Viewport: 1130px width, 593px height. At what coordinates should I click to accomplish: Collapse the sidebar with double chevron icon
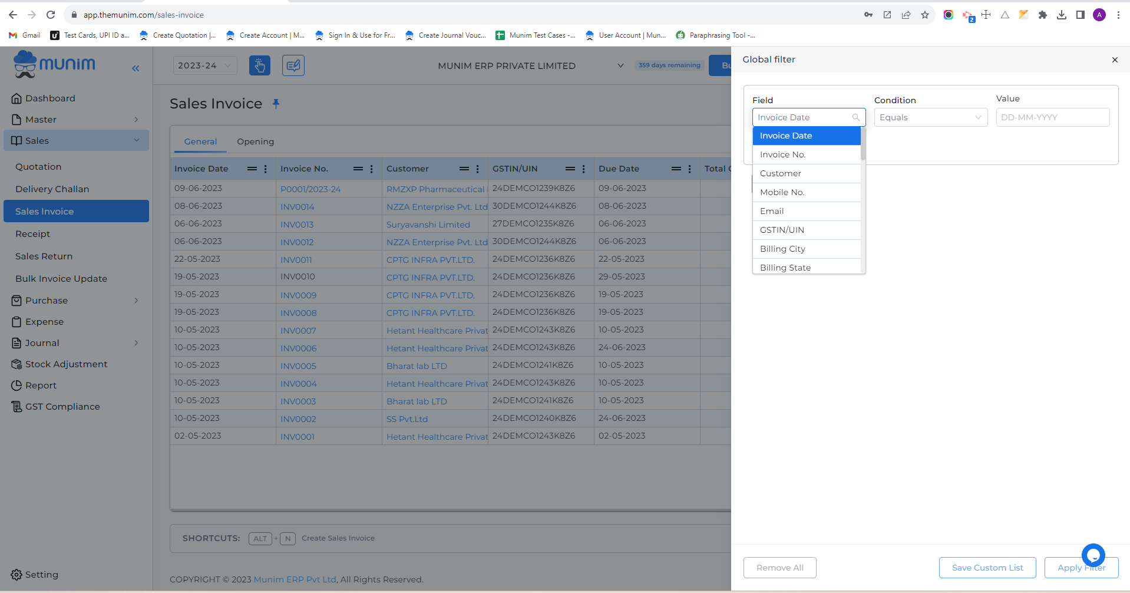[136, 68]
